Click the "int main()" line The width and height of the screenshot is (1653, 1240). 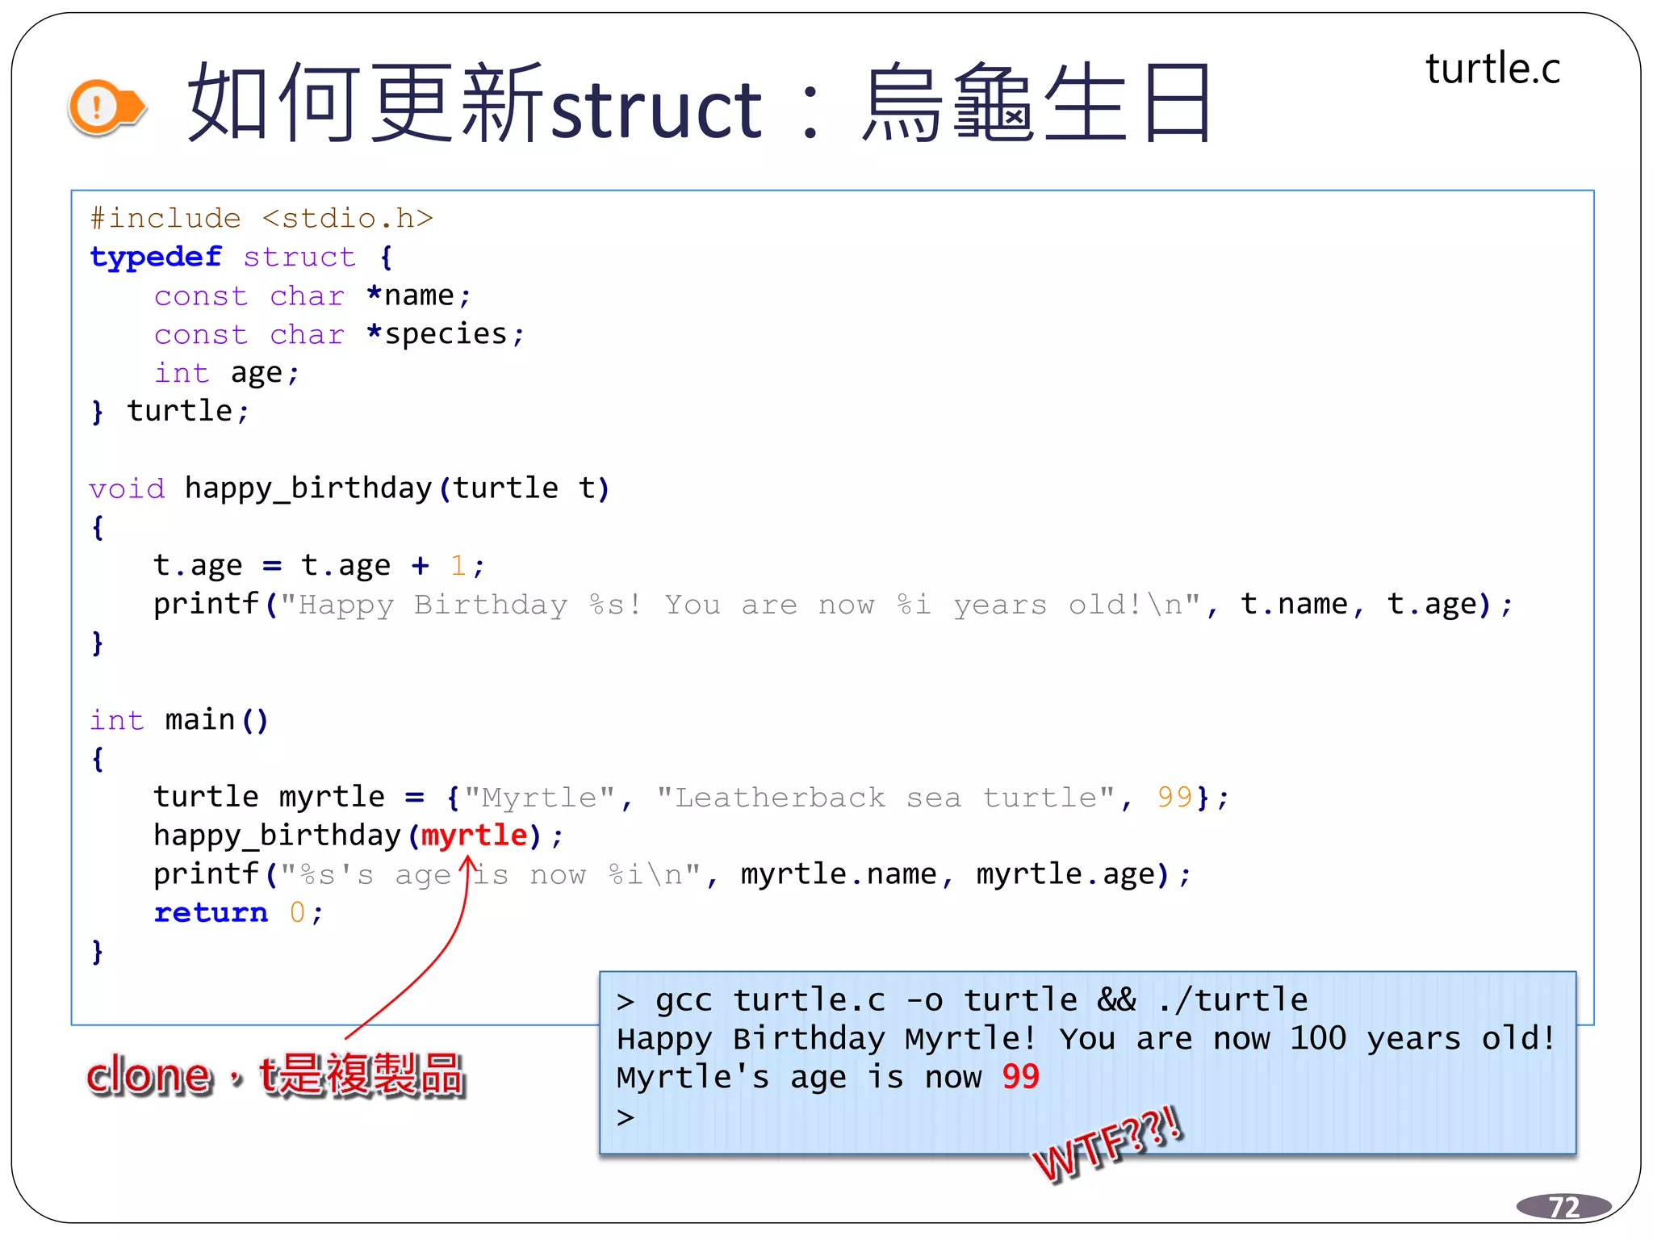tap(178, 719)
